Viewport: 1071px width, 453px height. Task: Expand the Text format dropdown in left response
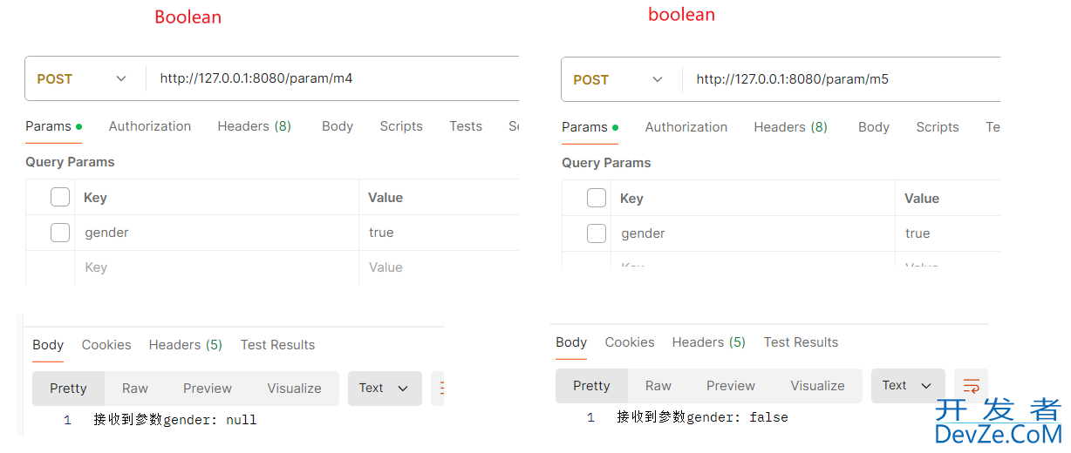pyautogui.click(x=385, y=389)
